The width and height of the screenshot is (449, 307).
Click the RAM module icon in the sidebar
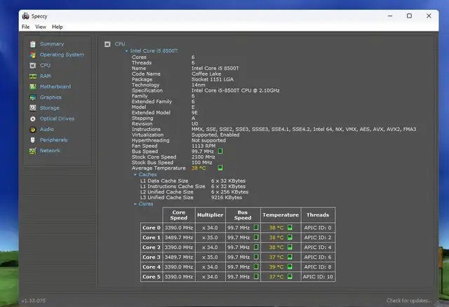pyautogui.click(x=33, y=76)
